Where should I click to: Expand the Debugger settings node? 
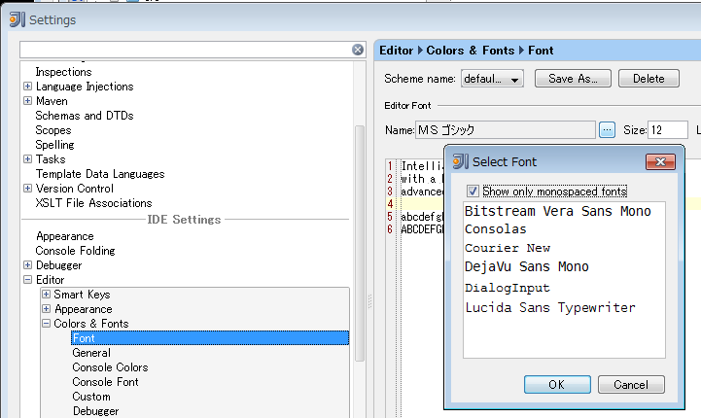(x=28, y=264)
